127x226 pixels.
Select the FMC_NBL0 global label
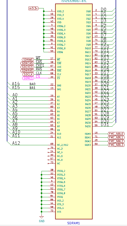116,134
